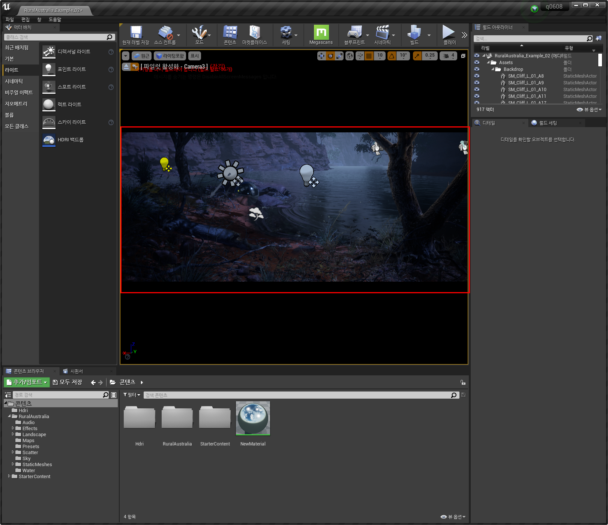608x525 pixels.
Task: Open viewport options dropdown arrow
Action: pos(126,56)
